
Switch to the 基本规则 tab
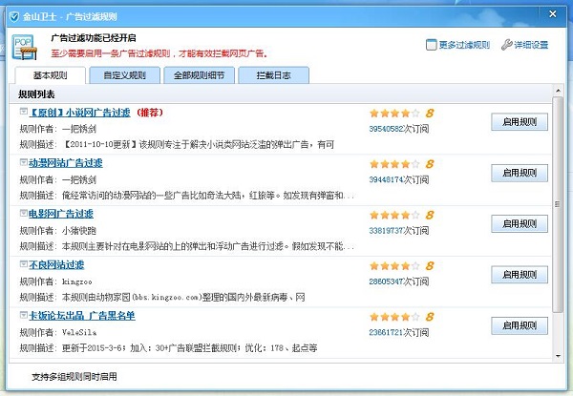point(51,75)
